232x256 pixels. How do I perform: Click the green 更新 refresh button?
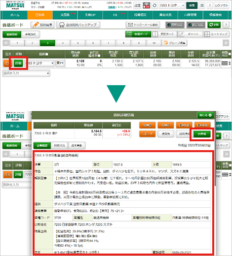coord(214,25)
